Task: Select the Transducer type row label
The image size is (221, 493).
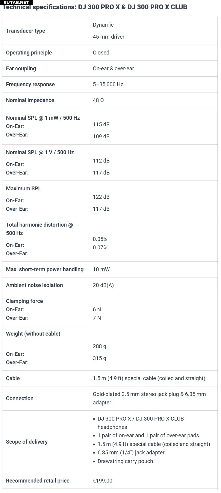Action: pyautogui.click(x=25, y=31)
